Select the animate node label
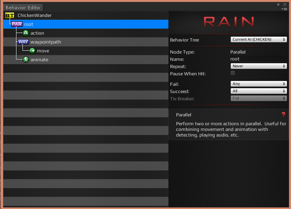291x209 pixels. coord(39,60)
